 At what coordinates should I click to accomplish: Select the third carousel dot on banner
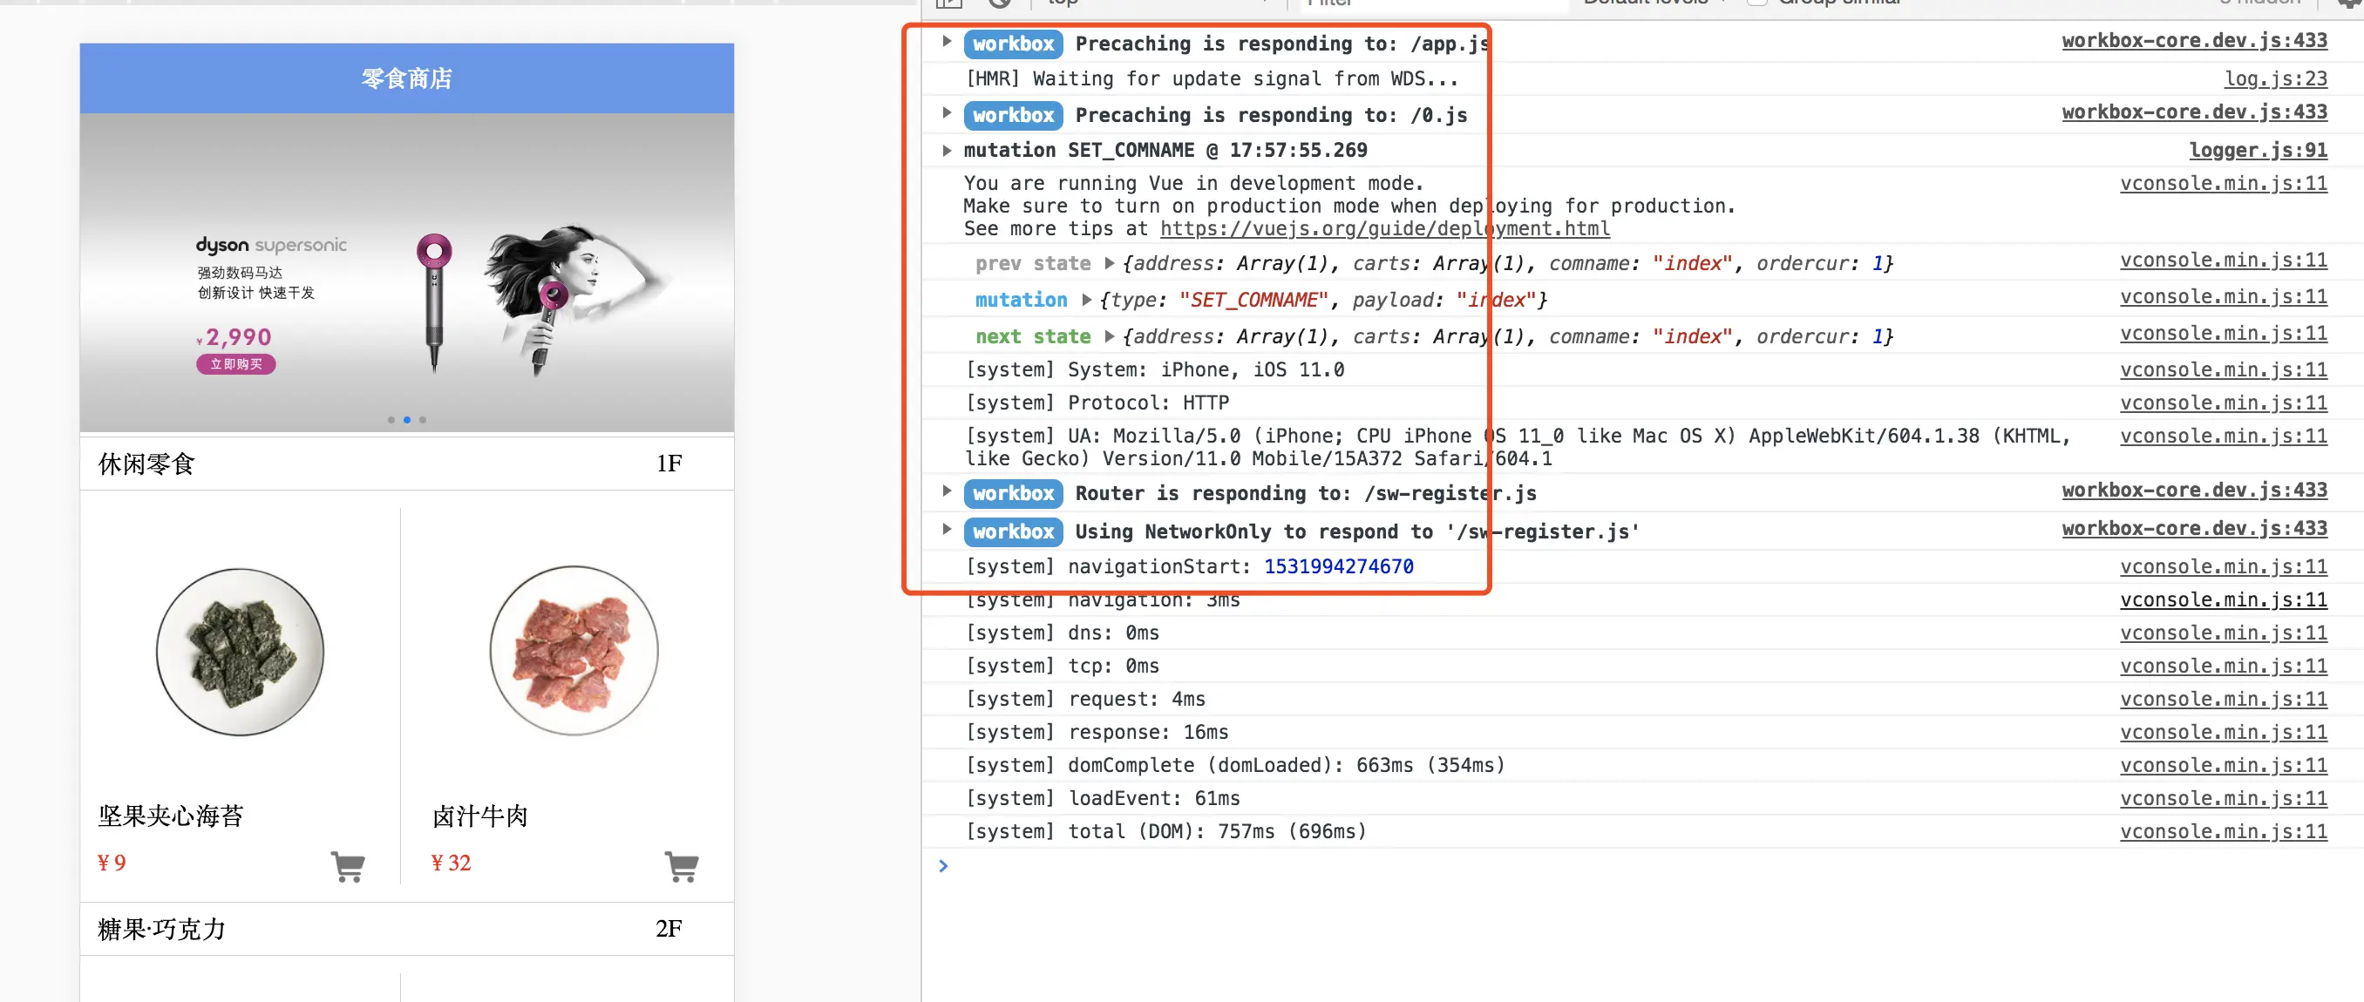tap(423, 419)
